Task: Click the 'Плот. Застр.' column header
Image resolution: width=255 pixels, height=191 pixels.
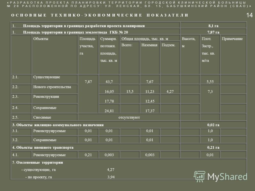Action: click(208, 50)
